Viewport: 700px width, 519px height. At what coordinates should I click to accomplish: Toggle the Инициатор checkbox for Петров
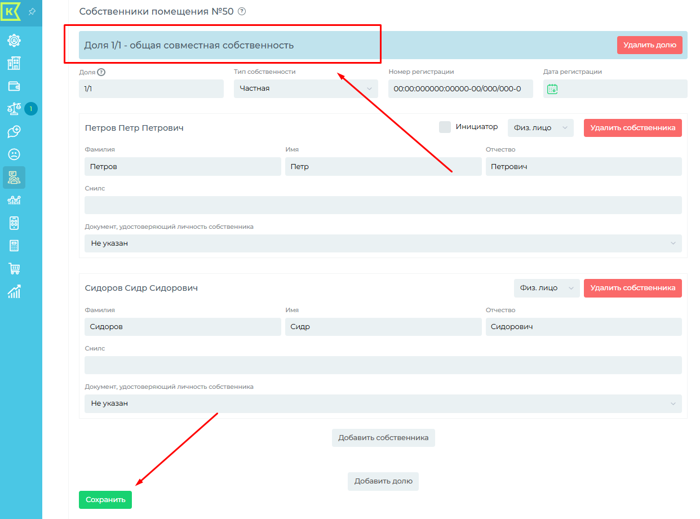pos(445,127)
